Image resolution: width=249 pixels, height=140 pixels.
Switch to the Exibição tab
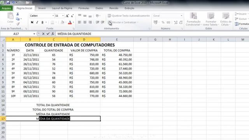point(130,8)
